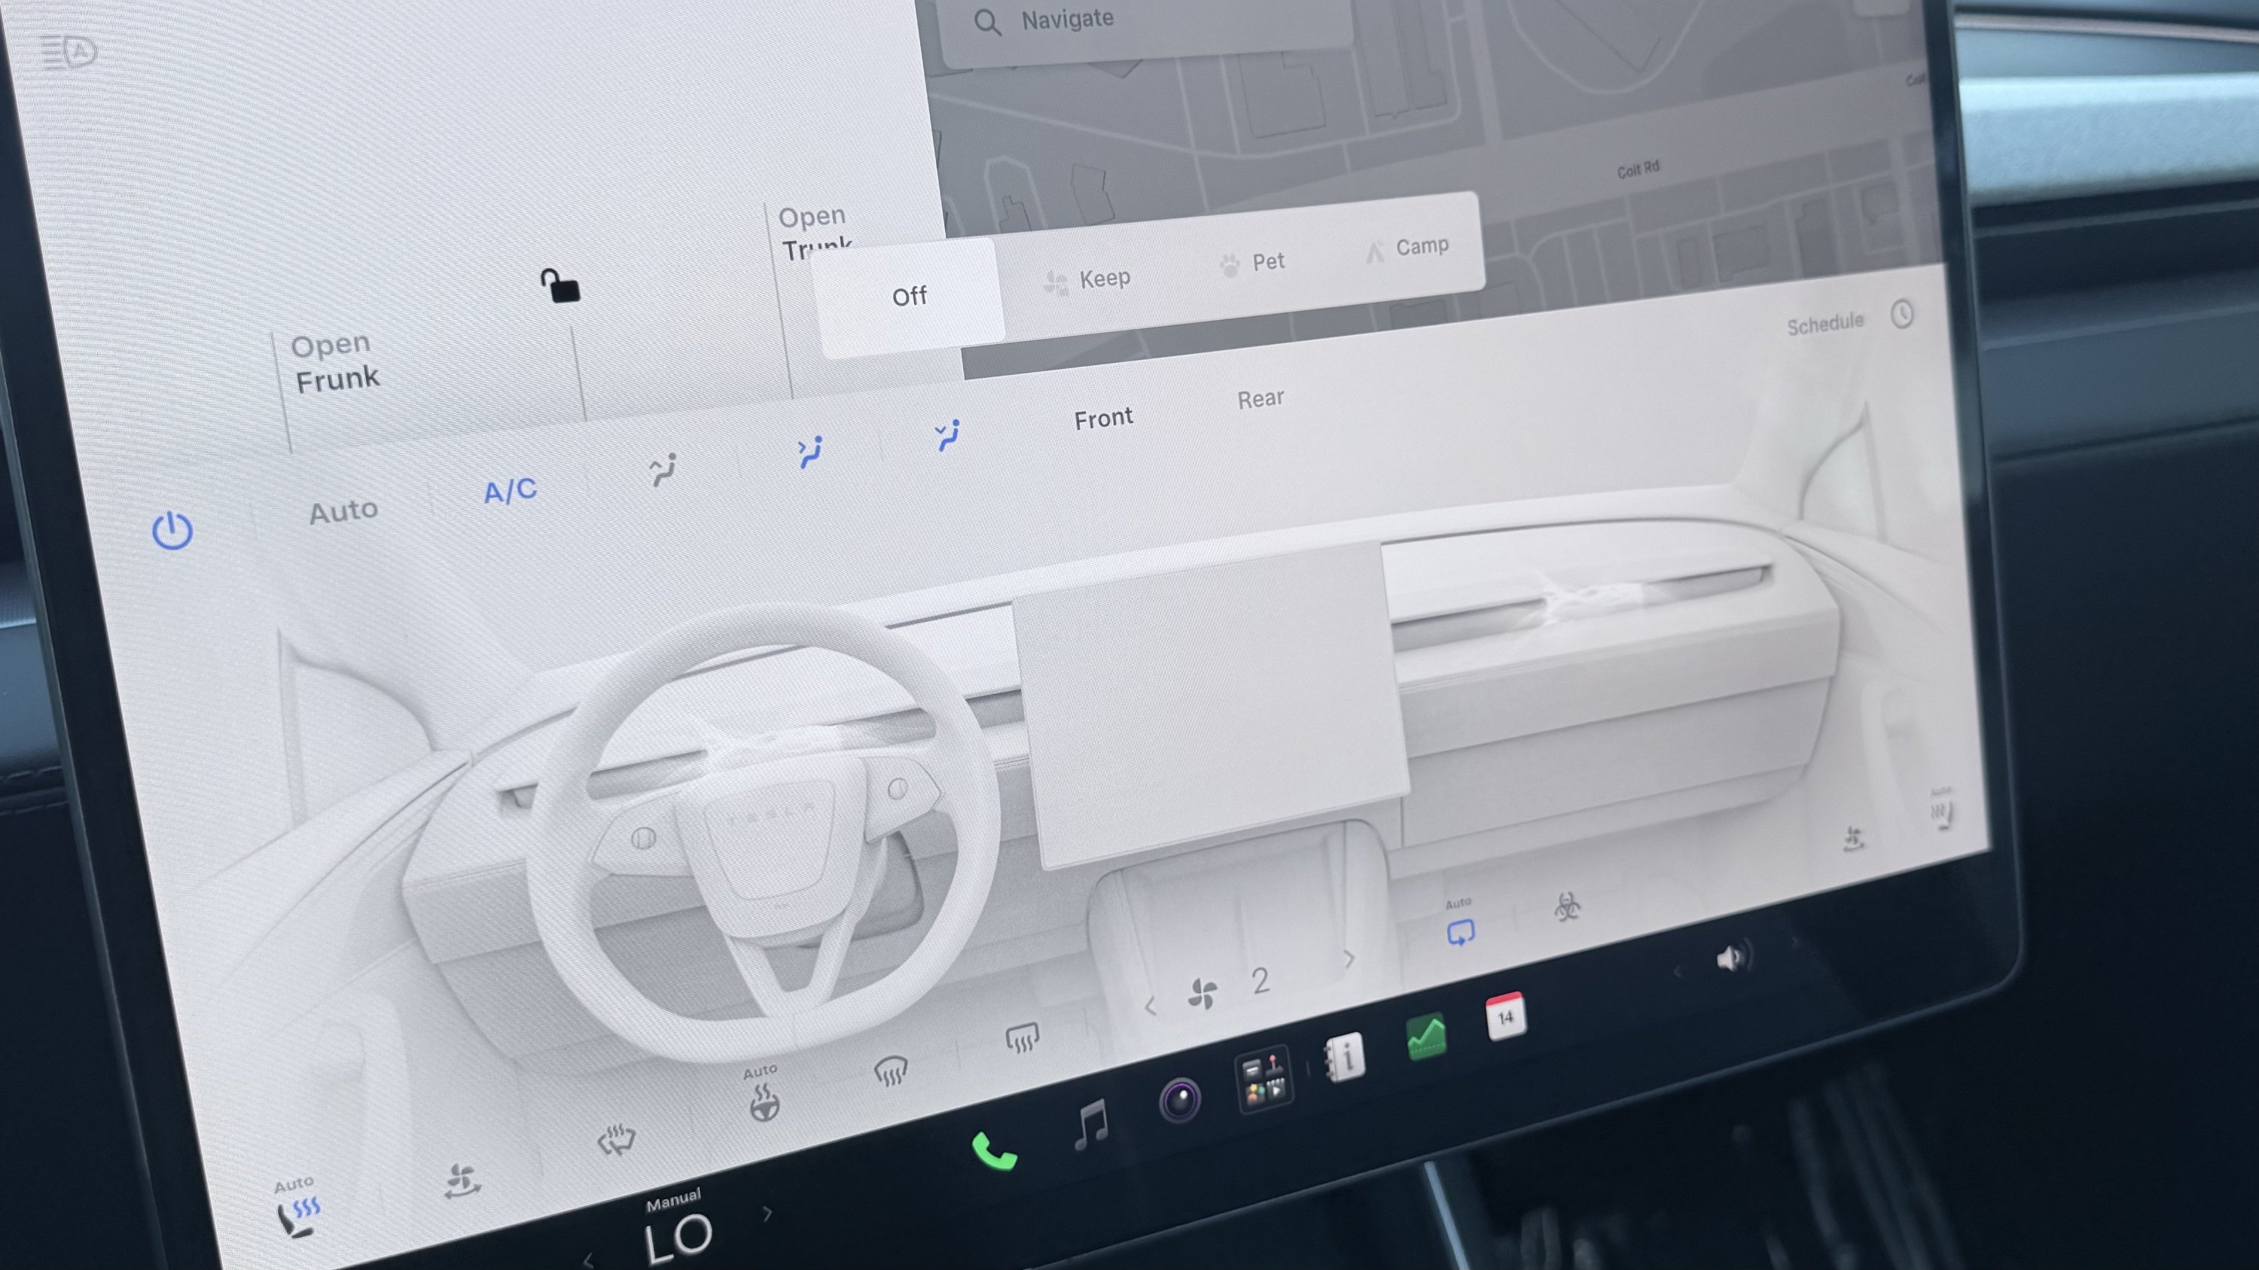
Task: Toggle rear window defrost
Action: [x=1022, y=1037]
